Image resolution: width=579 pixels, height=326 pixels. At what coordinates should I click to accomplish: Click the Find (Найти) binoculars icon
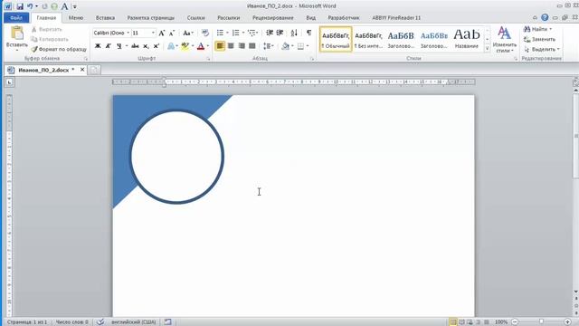pyautogui.click(x=527, y=29)
